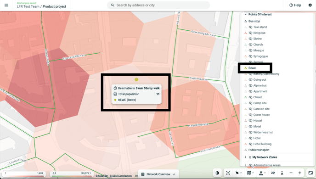Show the Taxi stand layer
The width and height of the screenshot is (316, 179).
(x=250, y=27)
